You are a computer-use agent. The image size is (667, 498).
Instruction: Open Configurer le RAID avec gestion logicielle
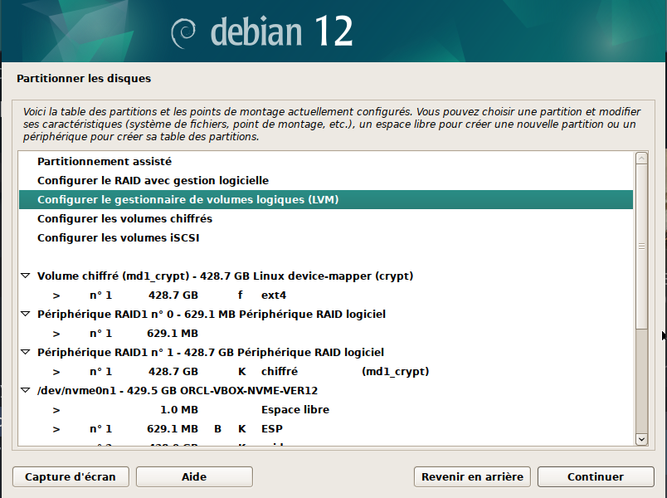coord(326,180)
